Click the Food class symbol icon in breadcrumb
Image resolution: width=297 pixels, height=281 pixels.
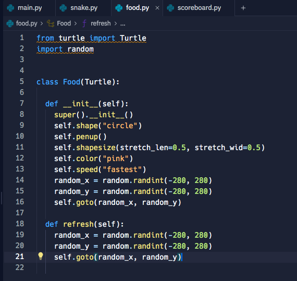(51, 23)
